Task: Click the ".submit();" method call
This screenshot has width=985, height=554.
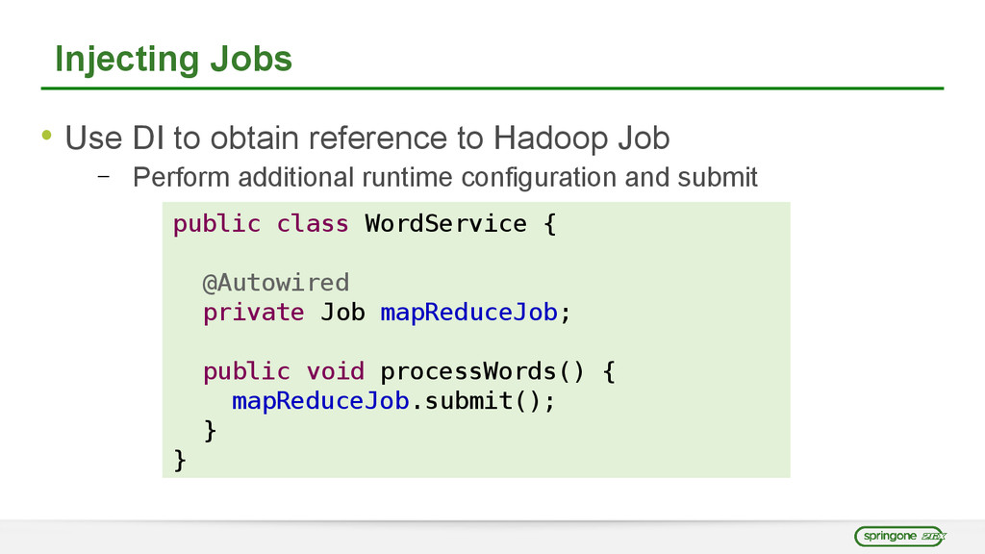Action: [x=484, y=401]
